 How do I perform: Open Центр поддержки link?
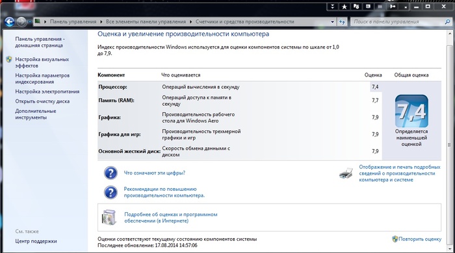pos(36,241)
